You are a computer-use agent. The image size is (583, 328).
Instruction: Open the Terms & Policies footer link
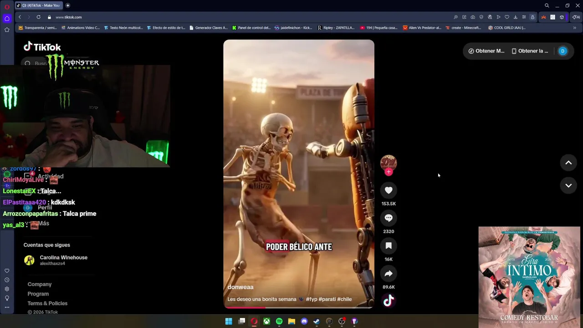click(x=47, y=303)
